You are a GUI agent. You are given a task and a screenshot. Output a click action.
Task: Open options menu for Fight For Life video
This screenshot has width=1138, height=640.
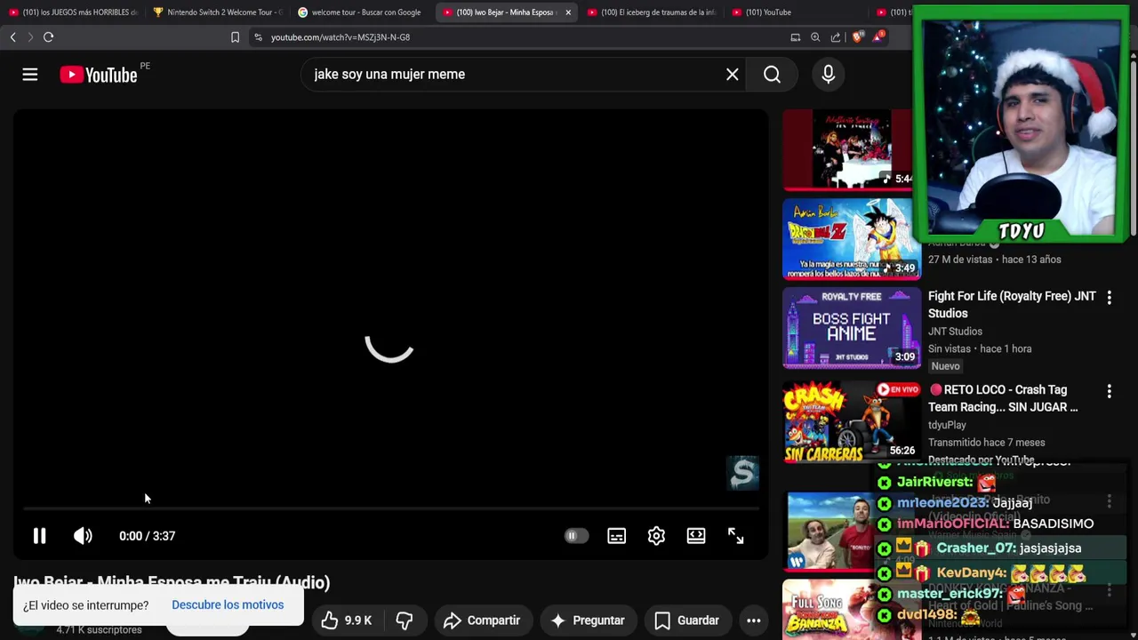coord(1109,298)
